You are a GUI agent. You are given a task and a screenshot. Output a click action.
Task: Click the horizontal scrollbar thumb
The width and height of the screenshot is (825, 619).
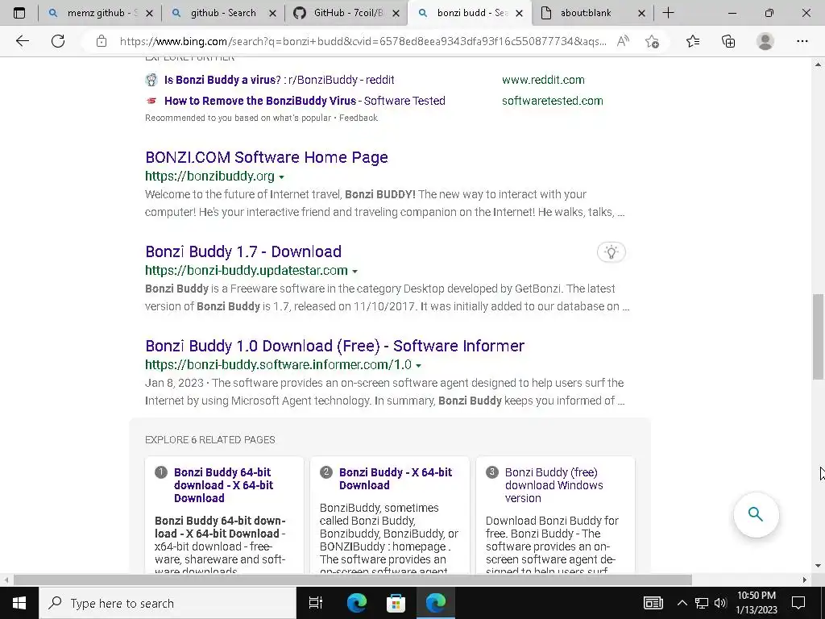click(x=353, y=580)
